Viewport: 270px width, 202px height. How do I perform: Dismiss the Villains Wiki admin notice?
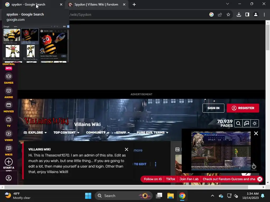[x=126, y=149]
